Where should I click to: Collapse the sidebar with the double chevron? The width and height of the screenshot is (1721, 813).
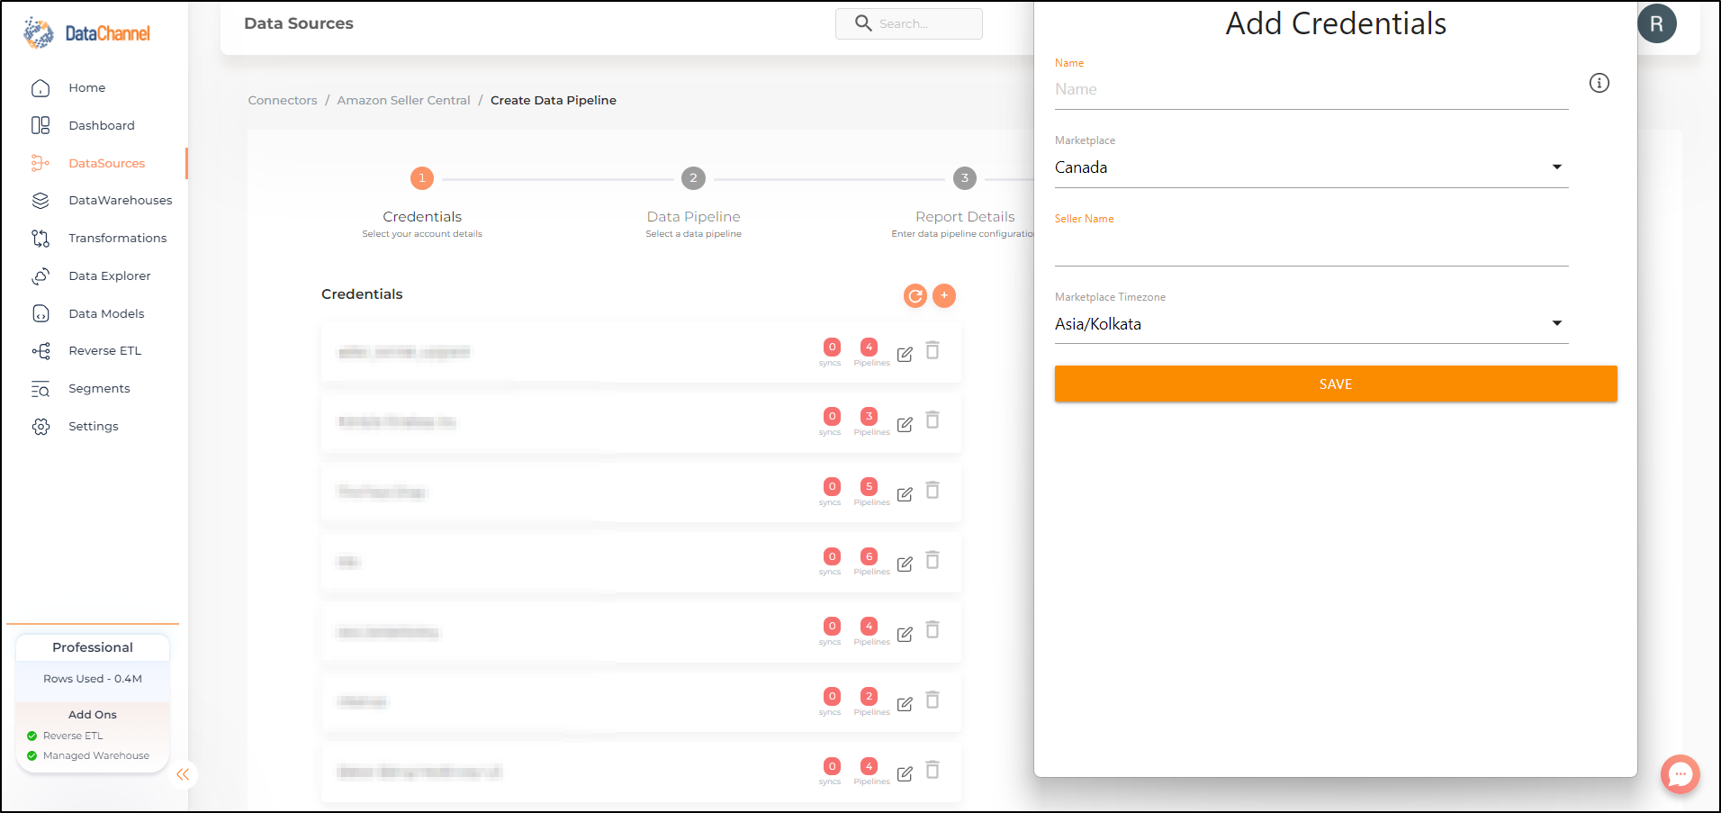click(183, 774)
